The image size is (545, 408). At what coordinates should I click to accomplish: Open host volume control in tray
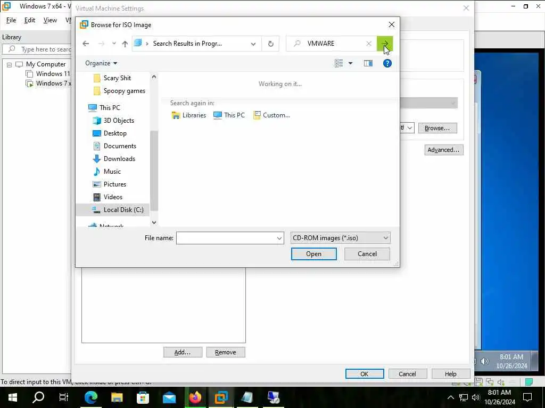475,397
